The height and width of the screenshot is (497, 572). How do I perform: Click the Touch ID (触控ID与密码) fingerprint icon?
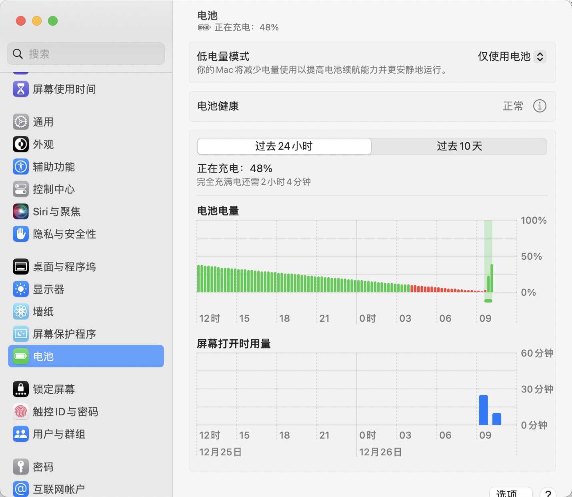[x=21, y=412]
